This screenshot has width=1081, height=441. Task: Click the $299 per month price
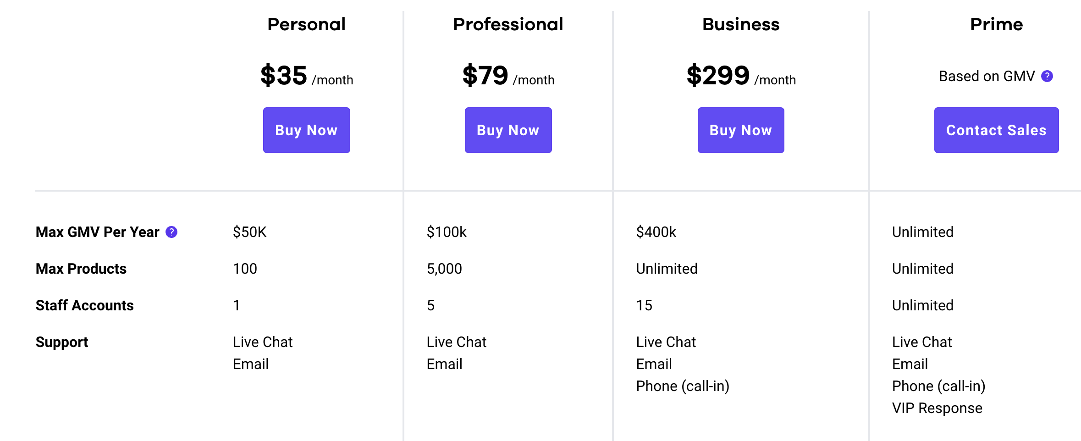tap(741, 76)
